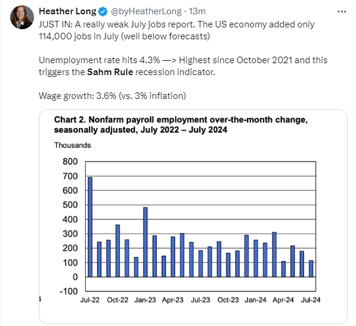Click the Thousands axis label

[72, 145]
